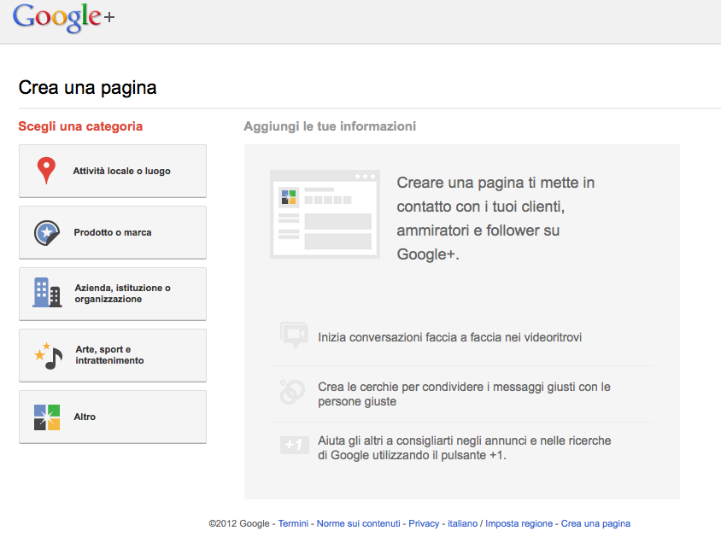This screenshot has width=721, height=560.
Task: Click the Crea una pagina page title
Action: pyautogui.click(x=87, y=88)
